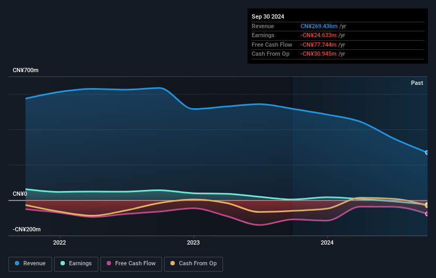The height and width of the screenshot is (278, 436).
Task: Click the Free Cash Flow label in tooltip
Action: coord(272,45)
